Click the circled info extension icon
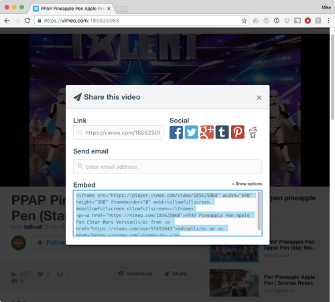Viewport: 335px width, 302px height. click(x=277, y=21)
